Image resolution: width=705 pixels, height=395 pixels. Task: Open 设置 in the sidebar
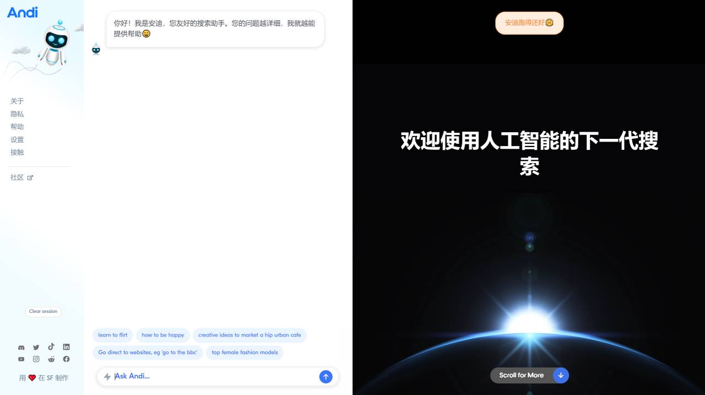pos(17,139)
